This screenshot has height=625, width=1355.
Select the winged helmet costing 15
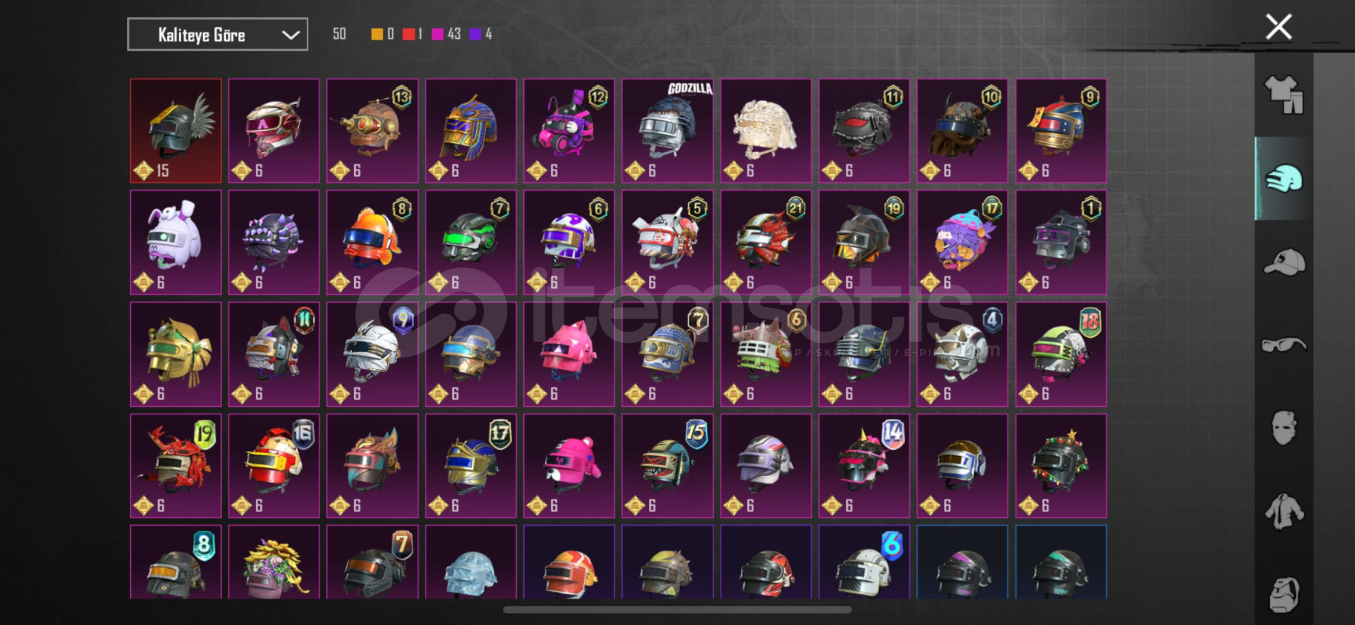click(176, 131)
